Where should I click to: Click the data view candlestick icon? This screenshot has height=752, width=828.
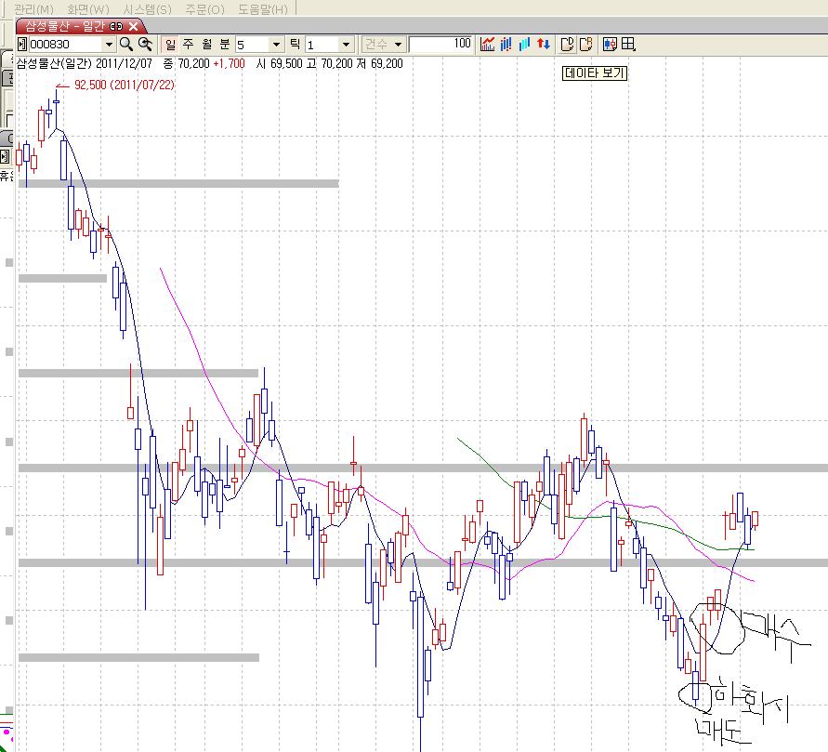[610, 44]
